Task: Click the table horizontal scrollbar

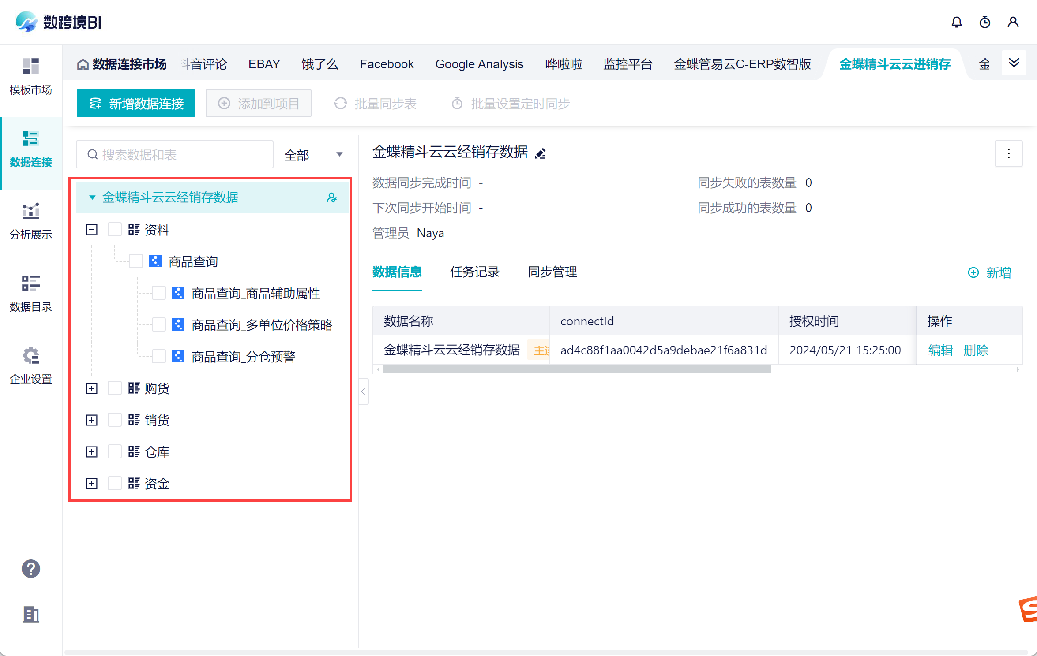Action: click(x=576, y=369)
